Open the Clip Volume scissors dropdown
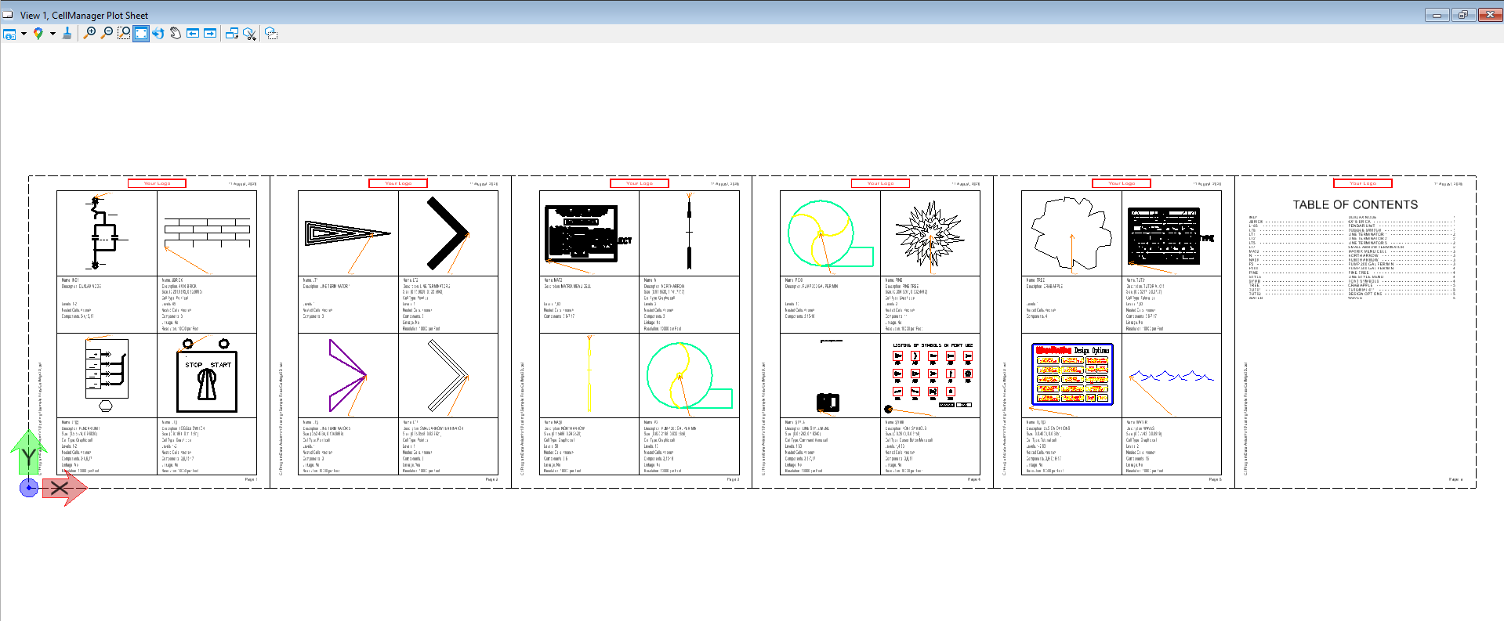This screenshot has width=1504, height=621. pos(249,34)
